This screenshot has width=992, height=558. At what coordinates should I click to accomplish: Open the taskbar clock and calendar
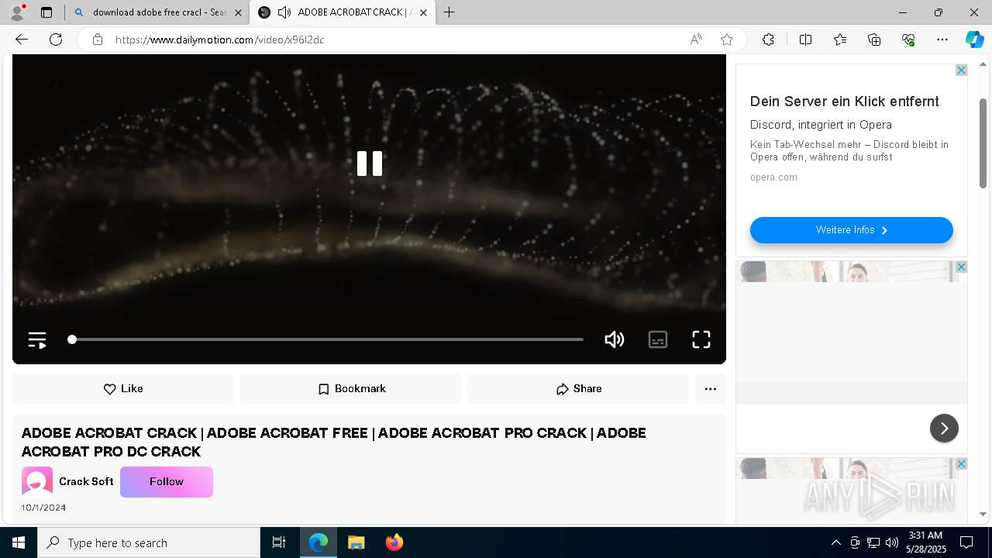pos(925,542)
